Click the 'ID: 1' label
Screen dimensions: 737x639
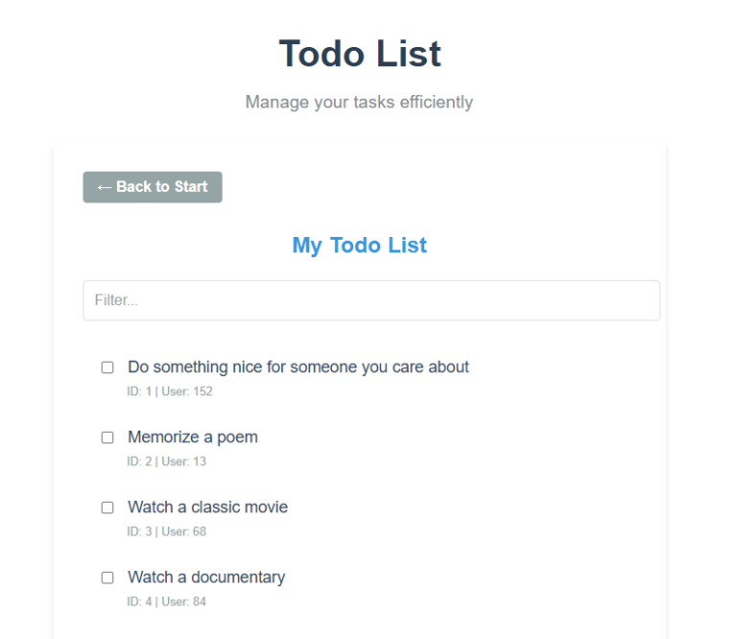click(139, 391)
